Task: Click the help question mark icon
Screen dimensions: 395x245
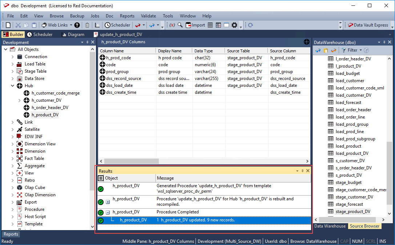Action: point(77,25)
